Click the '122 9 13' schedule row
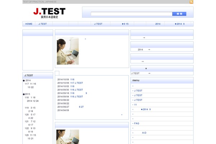Viewport: 216px width, 144px height. coord(30,128)
